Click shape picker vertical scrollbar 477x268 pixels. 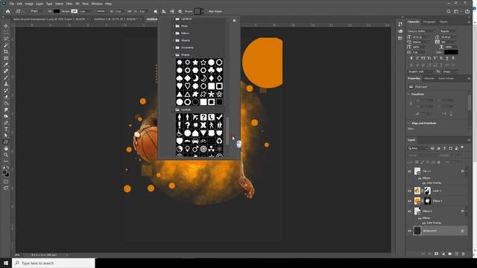[x=227, y=131]
